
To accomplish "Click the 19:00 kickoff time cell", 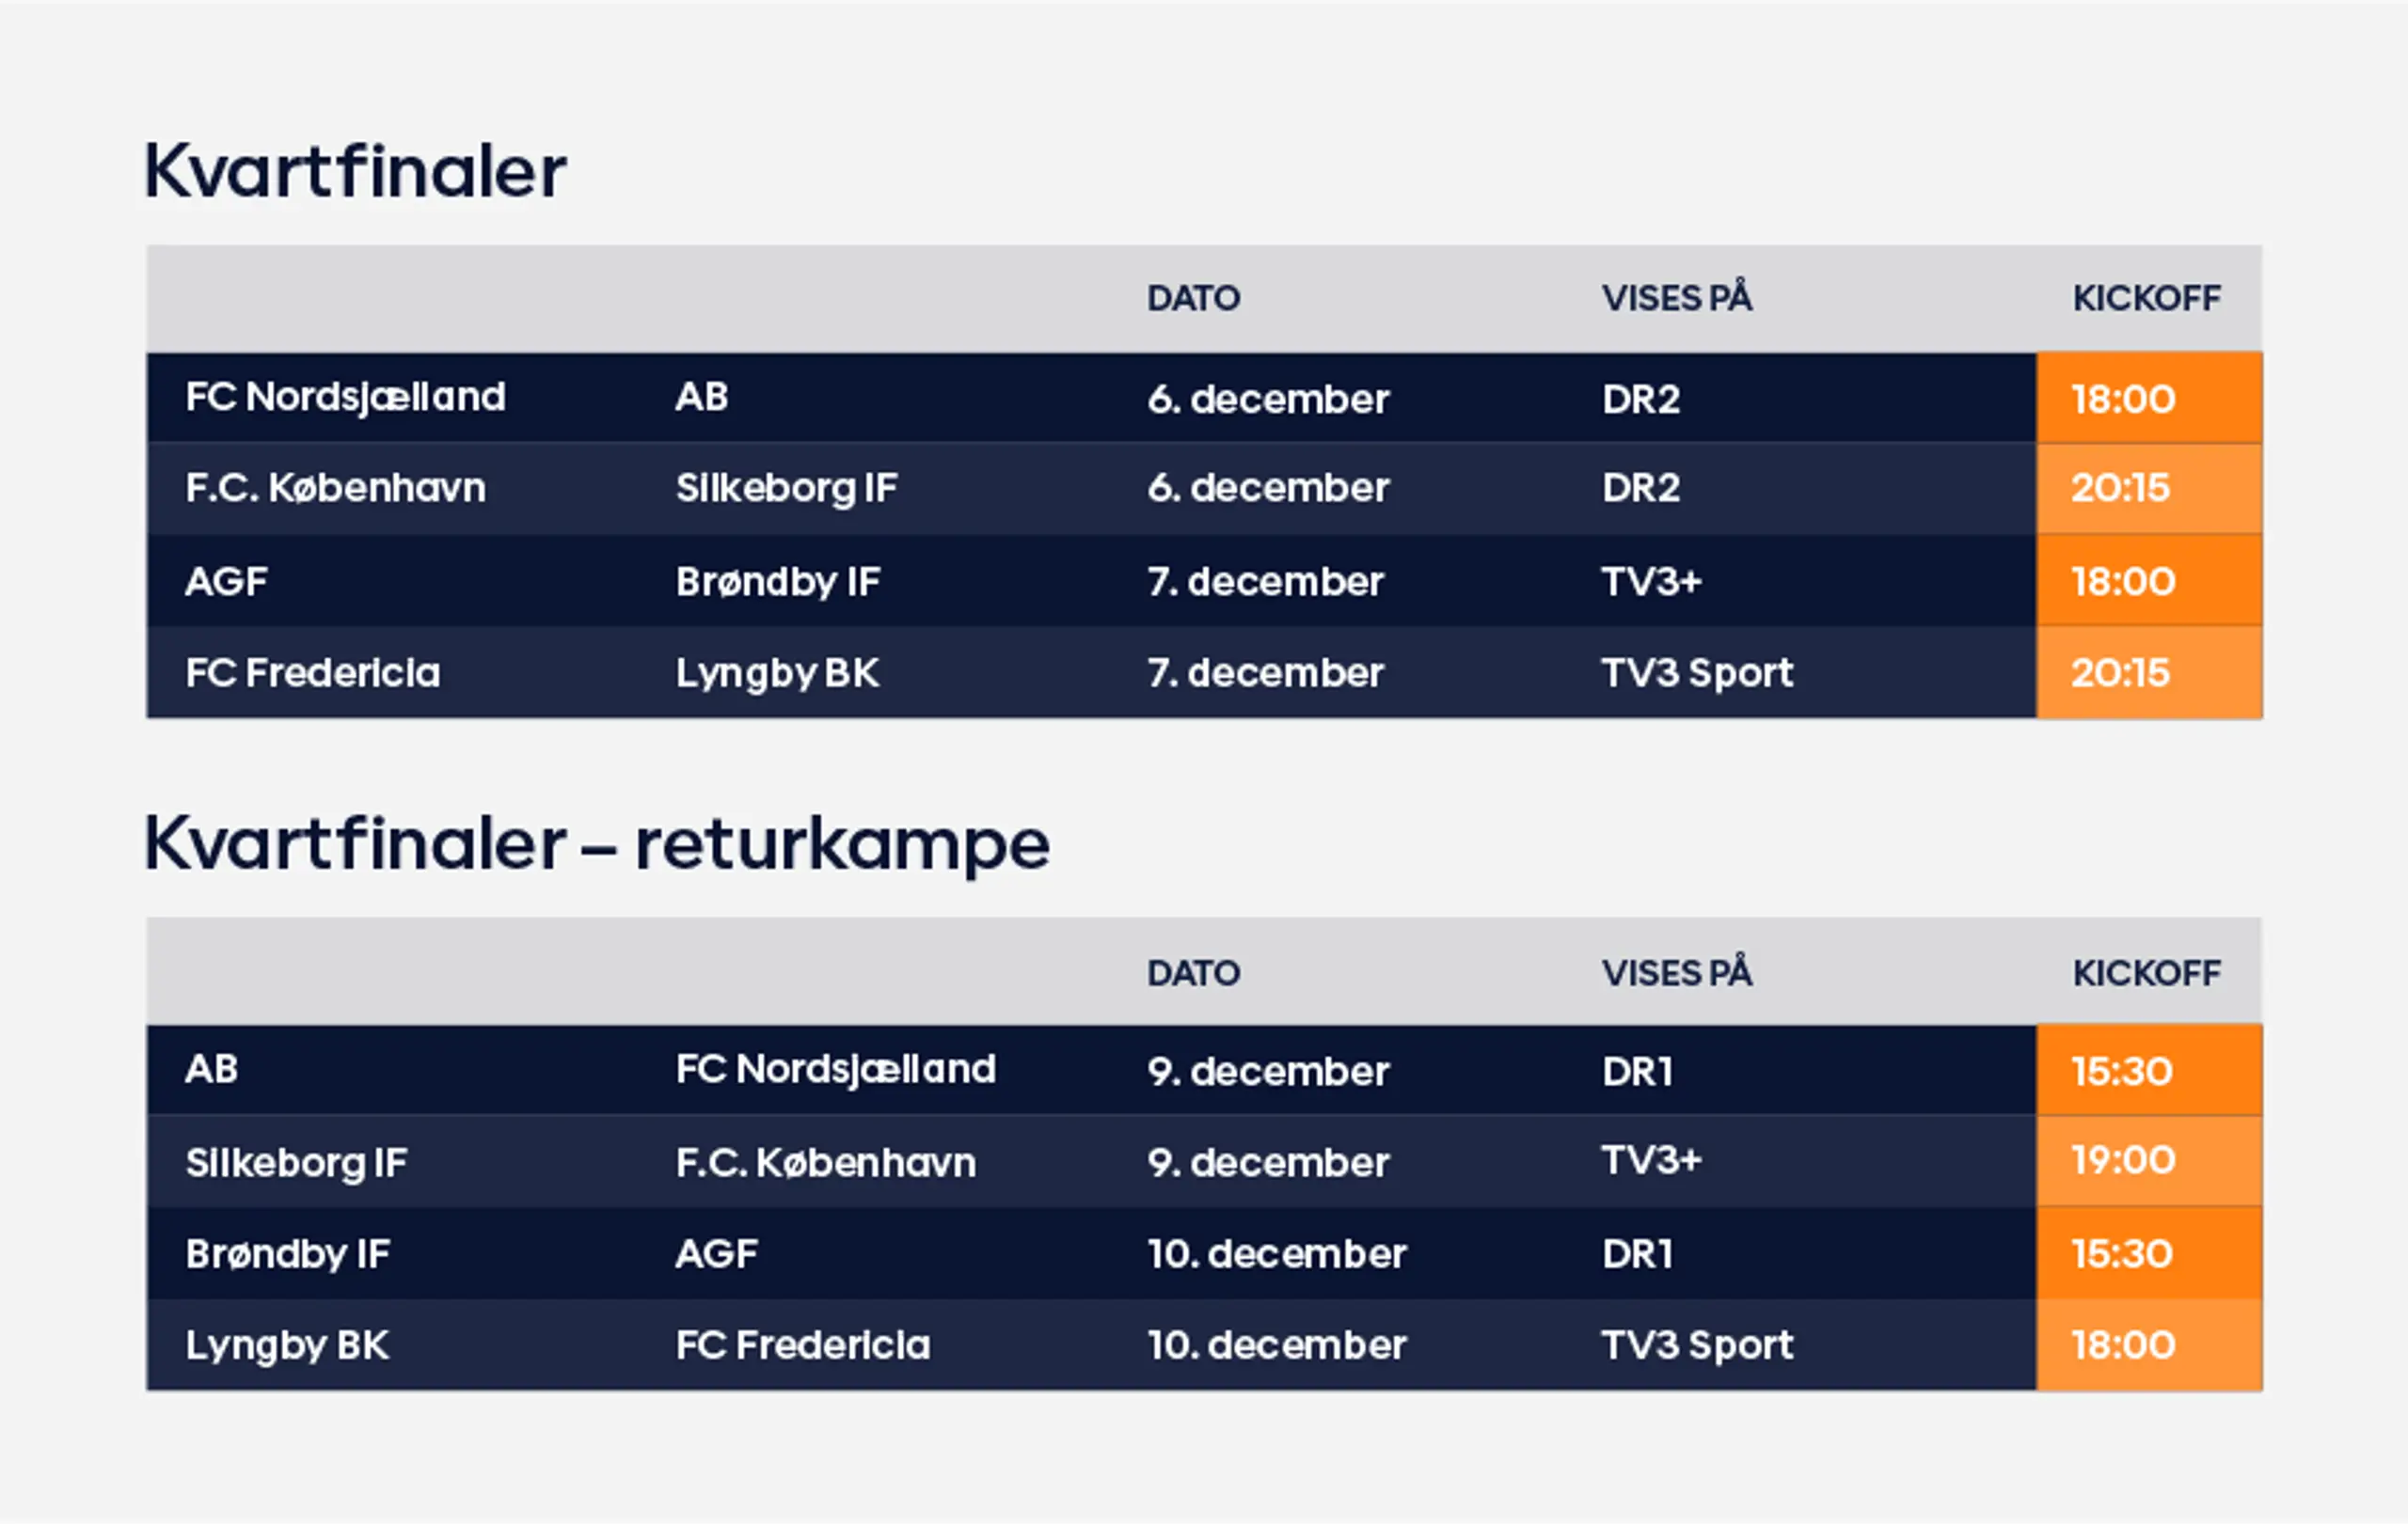I will 2122,1160.
